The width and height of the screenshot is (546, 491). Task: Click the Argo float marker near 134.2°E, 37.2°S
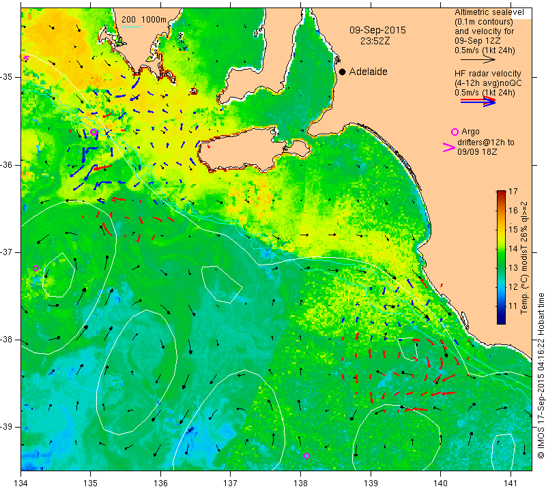[35, 268]
